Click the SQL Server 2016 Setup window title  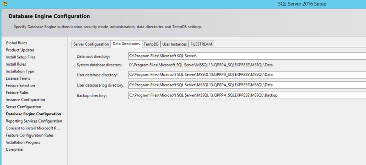[x=302, y=4]
